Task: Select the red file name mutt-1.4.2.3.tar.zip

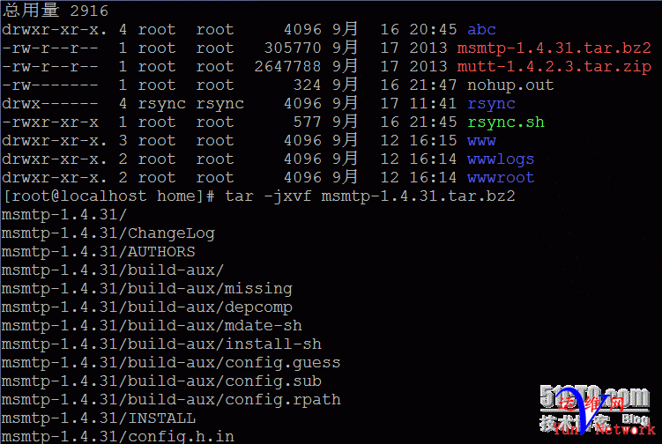Action: click(x=554, y=67)
